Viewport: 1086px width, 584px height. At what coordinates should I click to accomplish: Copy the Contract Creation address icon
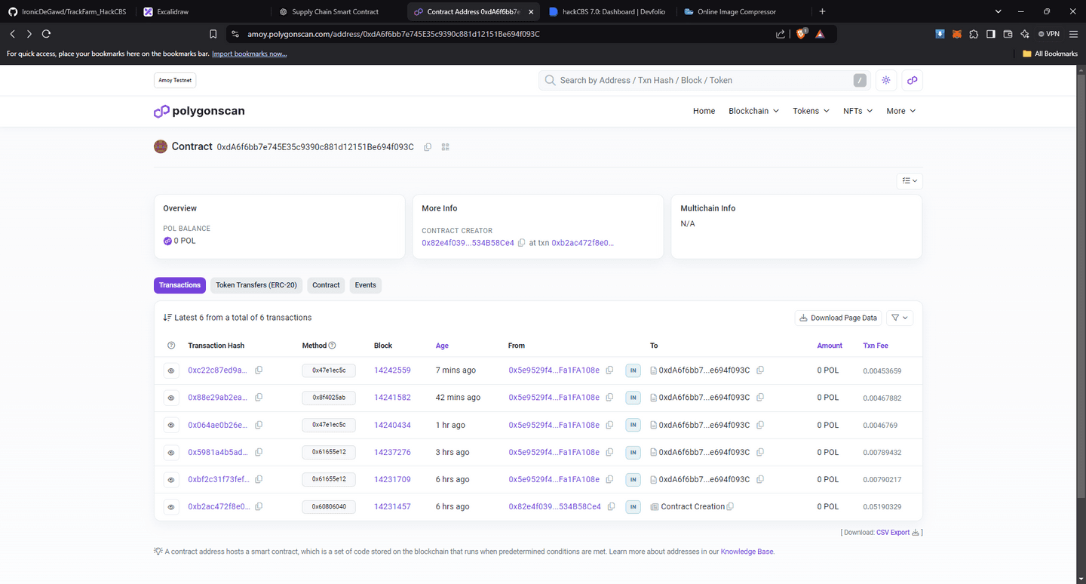730,506
